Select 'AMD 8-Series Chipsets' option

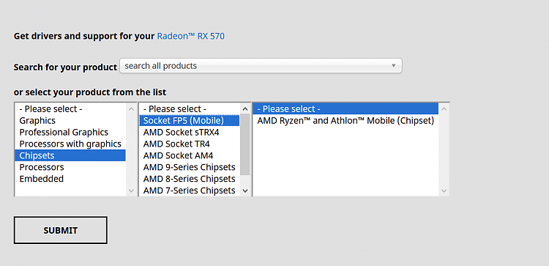(x=190, y=179)
